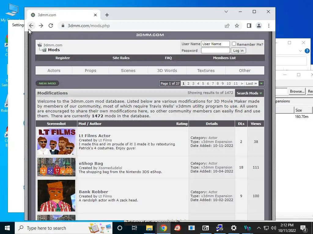Image resolution: width=313 pixels, height=234 pixels.
Task: Open a new browser tab
Action: click(107, 15)
